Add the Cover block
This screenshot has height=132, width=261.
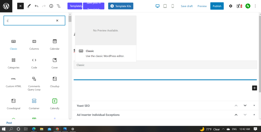55,63
